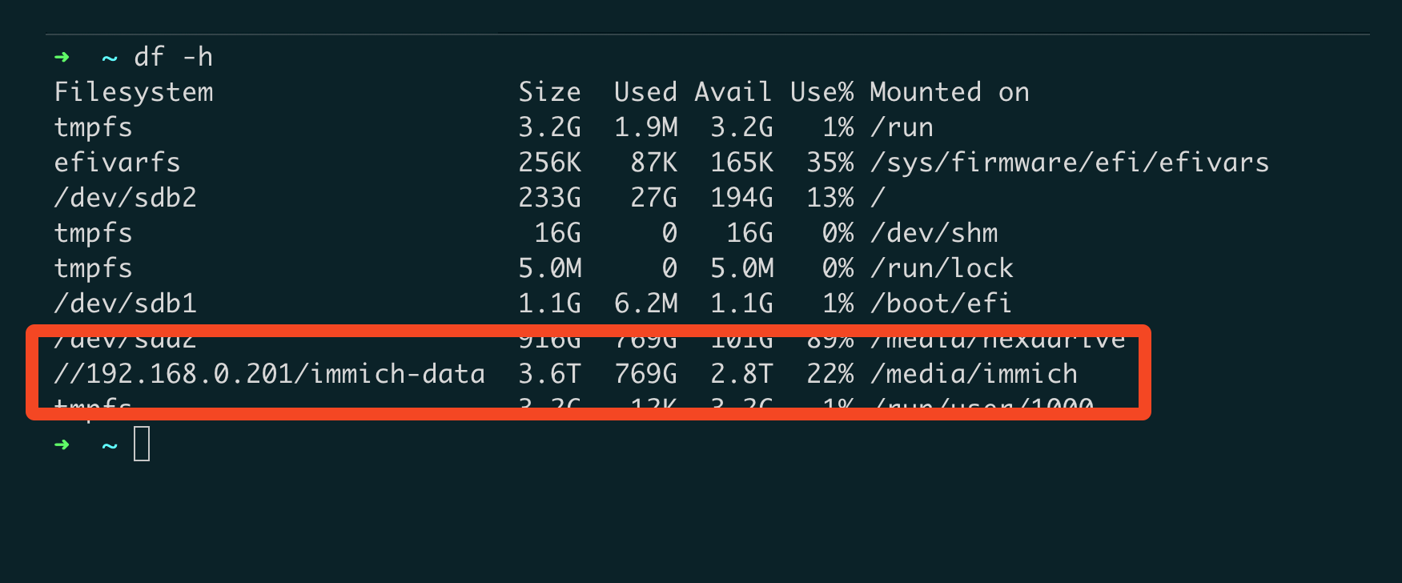The height and width of the screenshot is (583, 1402).
Task: Click the 'Filesystem' column header
Action: [134, 93]
